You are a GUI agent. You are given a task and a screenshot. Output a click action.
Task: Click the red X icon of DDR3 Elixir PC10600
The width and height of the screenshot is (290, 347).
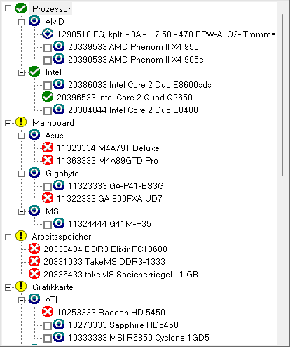click(34, 249)
